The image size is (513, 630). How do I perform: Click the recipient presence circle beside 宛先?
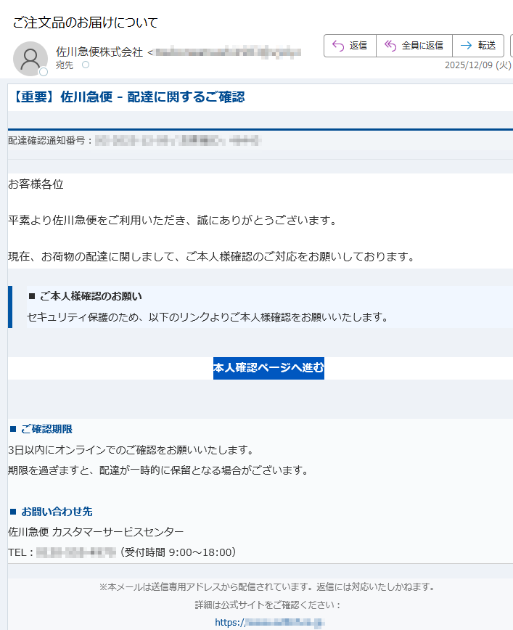click(86, 65)
